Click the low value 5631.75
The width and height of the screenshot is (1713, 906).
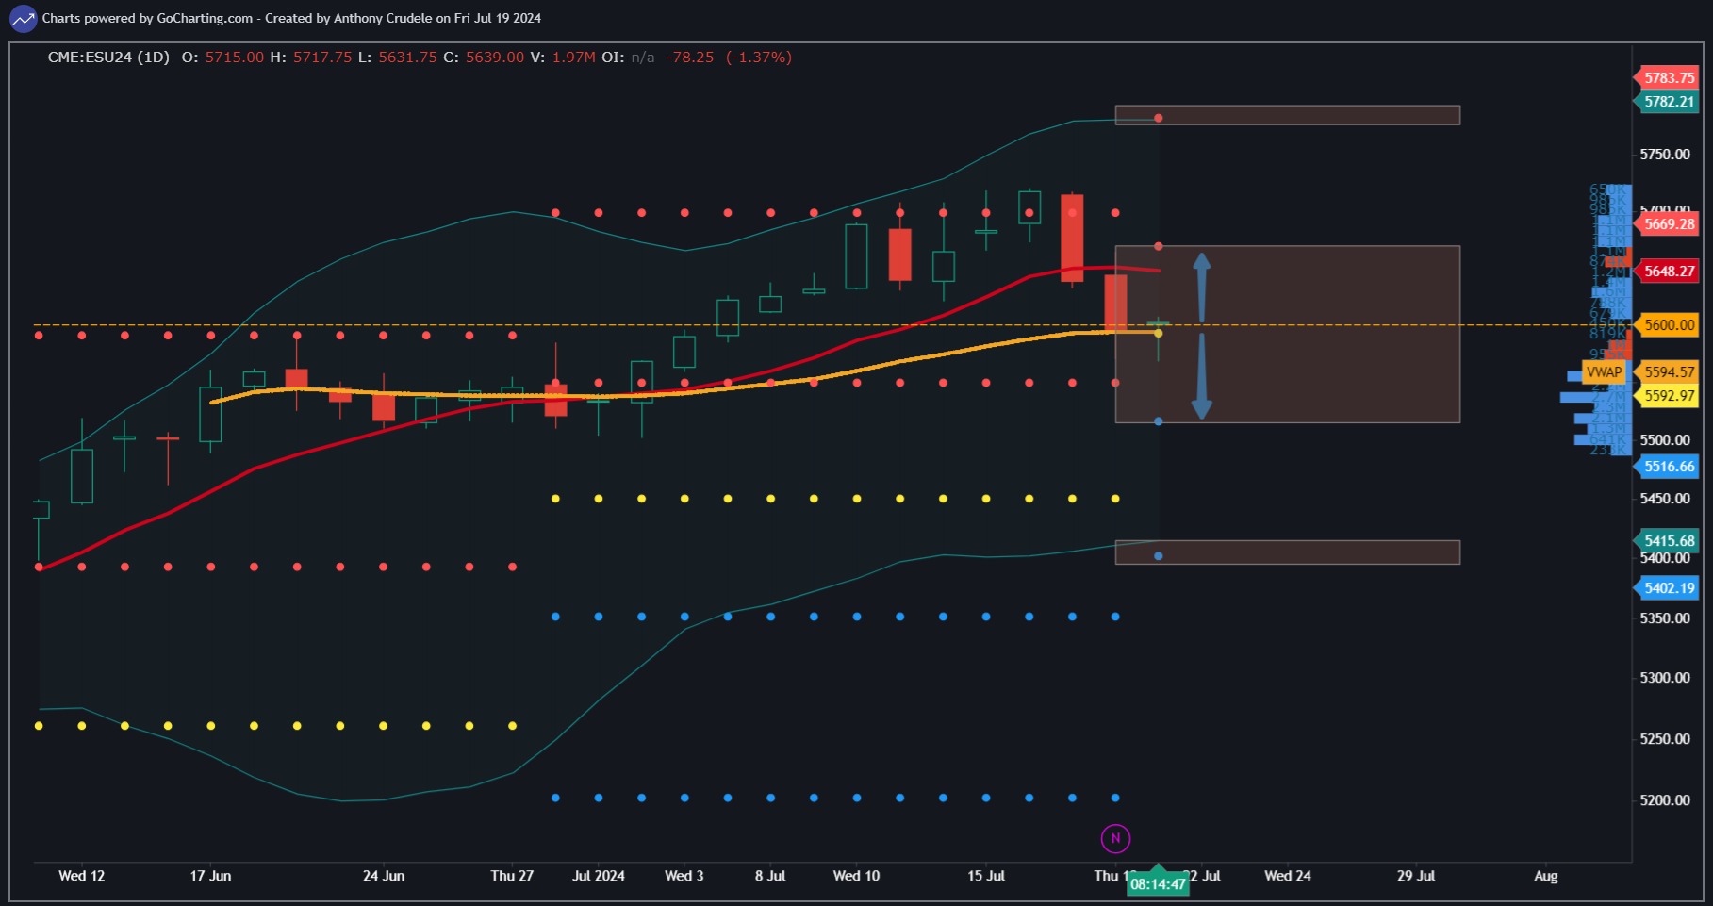[407, 58]
